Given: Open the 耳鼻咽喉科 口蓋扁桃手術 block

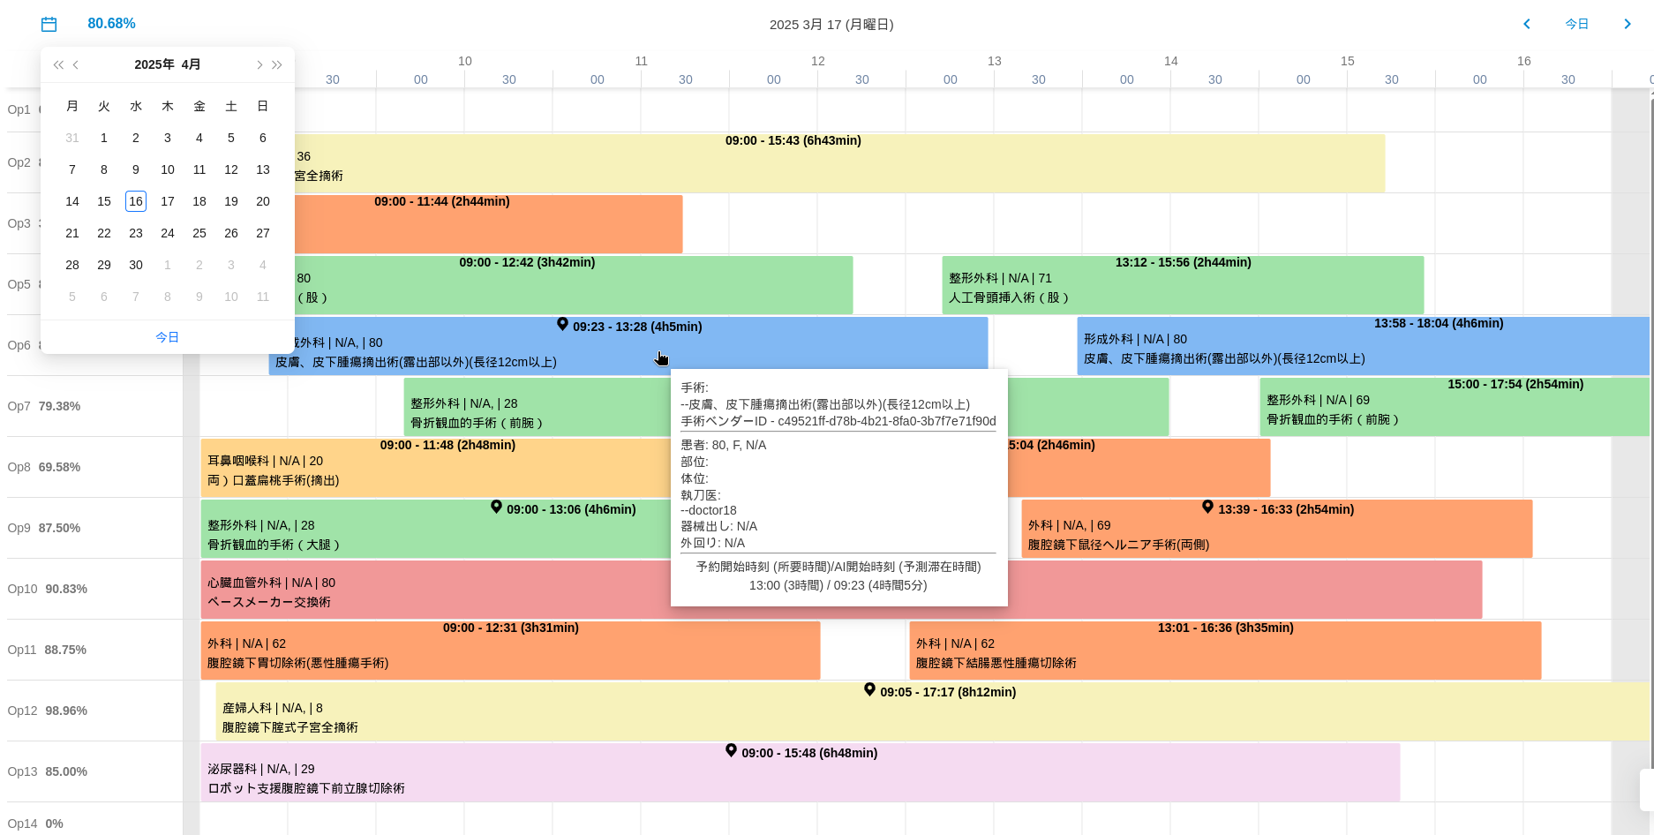Looking at the screenshot, I should click(x=436, y=468).
